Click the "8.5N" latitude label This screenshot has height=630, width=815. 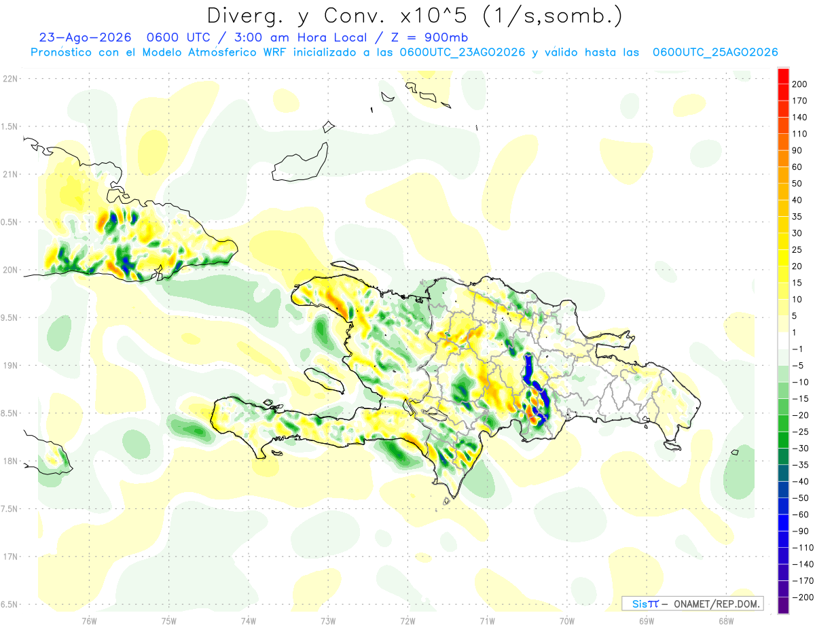10,413
